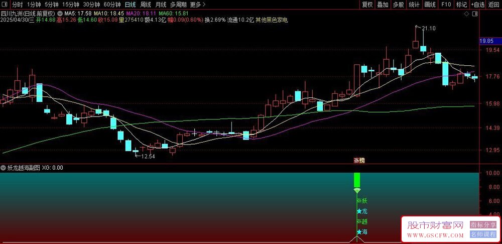
Task: Click the 2025/04/30/三 date text
Action: [x=17, y=20]
